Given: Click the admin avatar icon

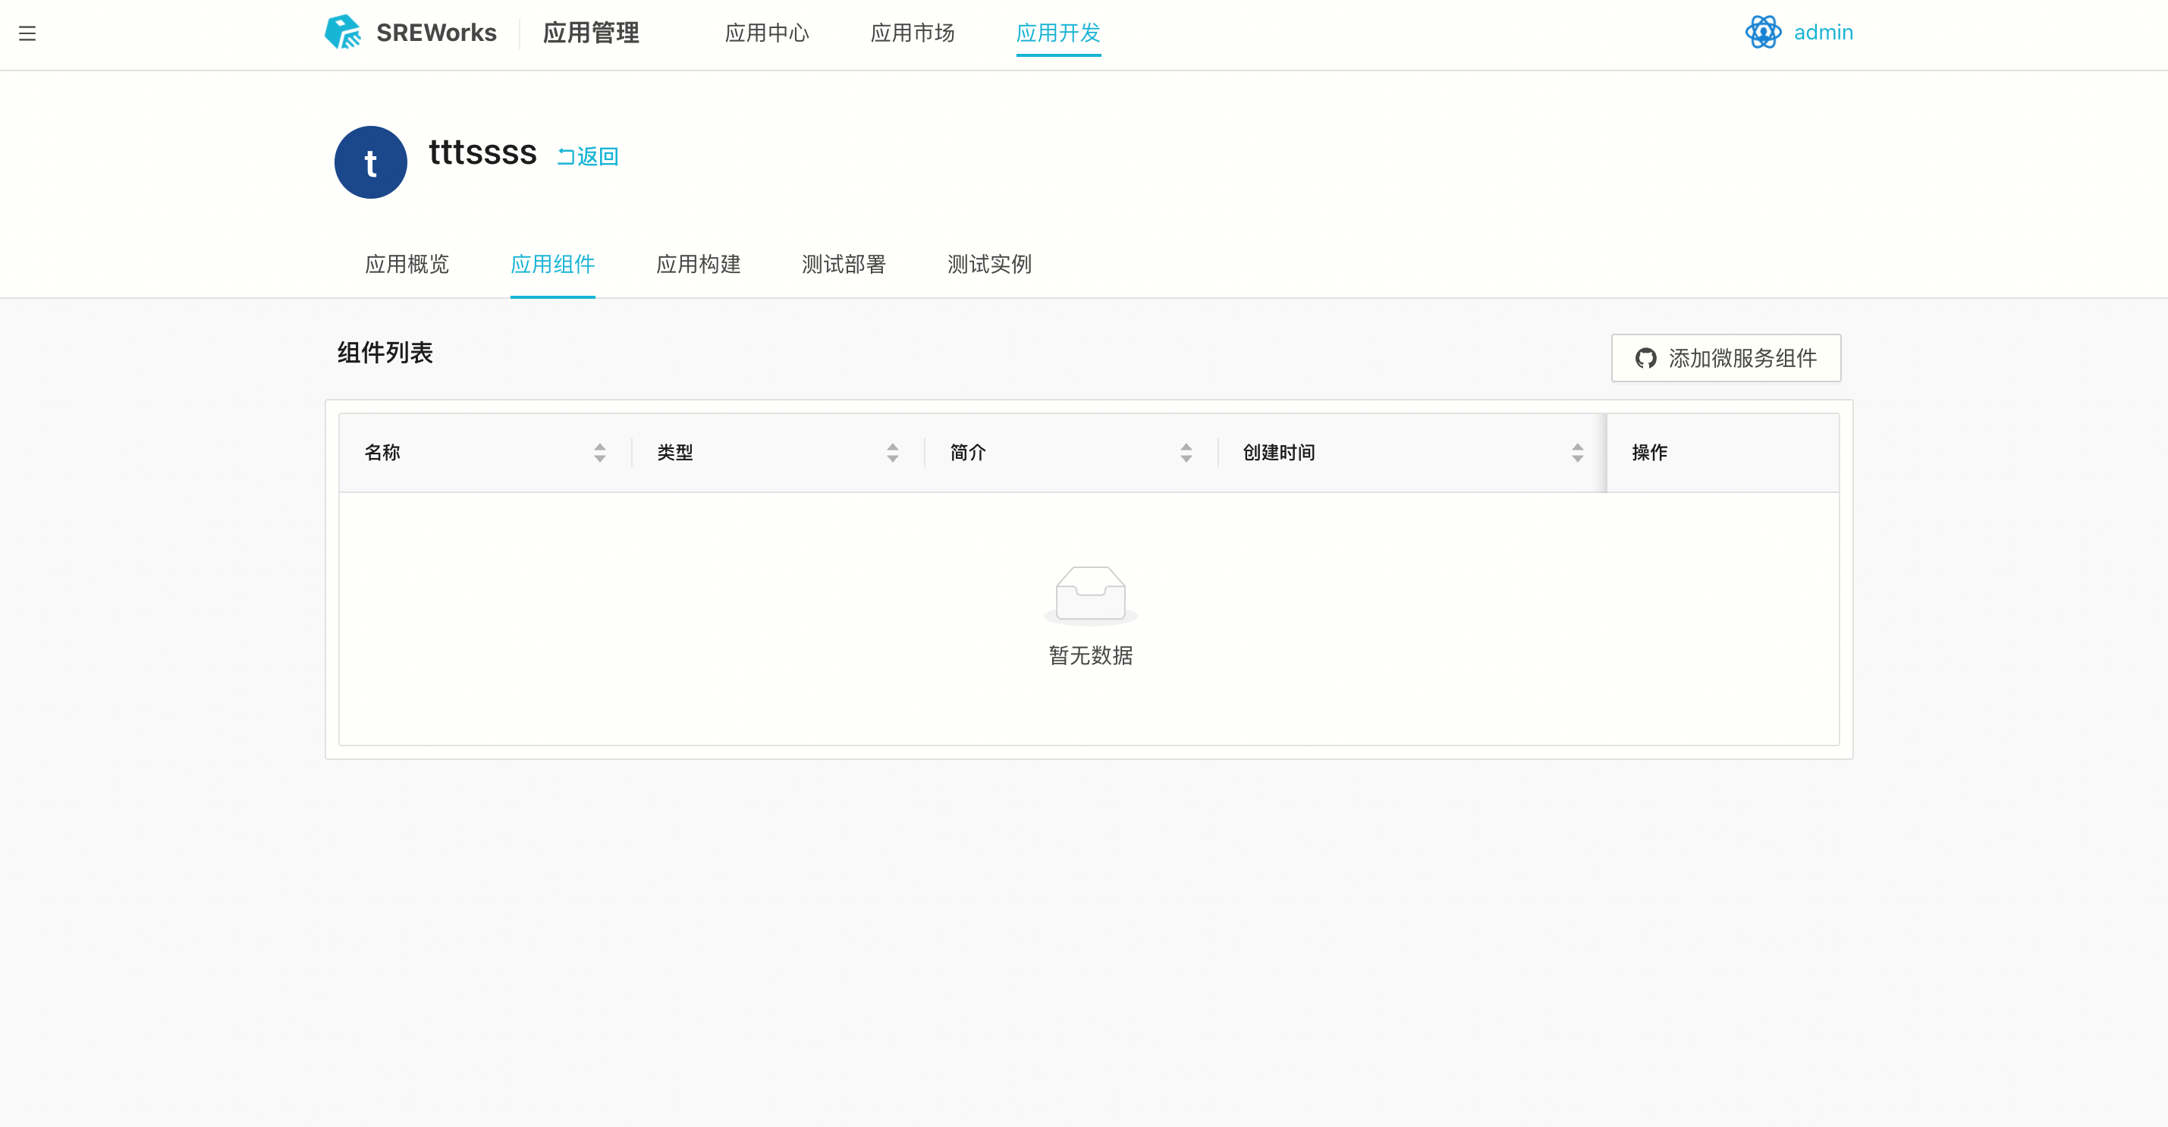Looking at the screenshot, I should click(1762, 32).
